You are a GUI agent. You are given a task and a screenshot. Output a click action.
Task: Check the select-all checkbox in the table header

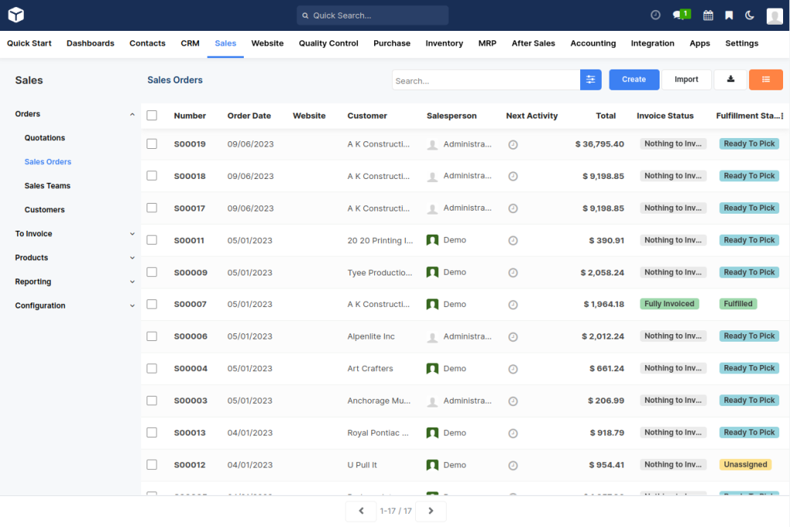pos(152,114)
